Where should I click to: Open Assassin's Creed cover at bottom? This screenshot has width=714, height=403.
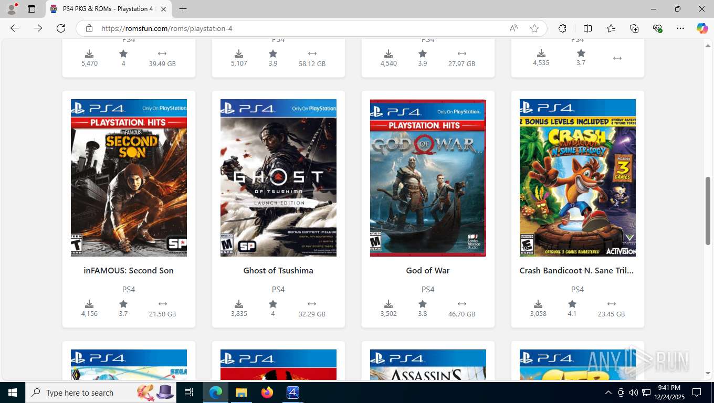click(428, 365)
